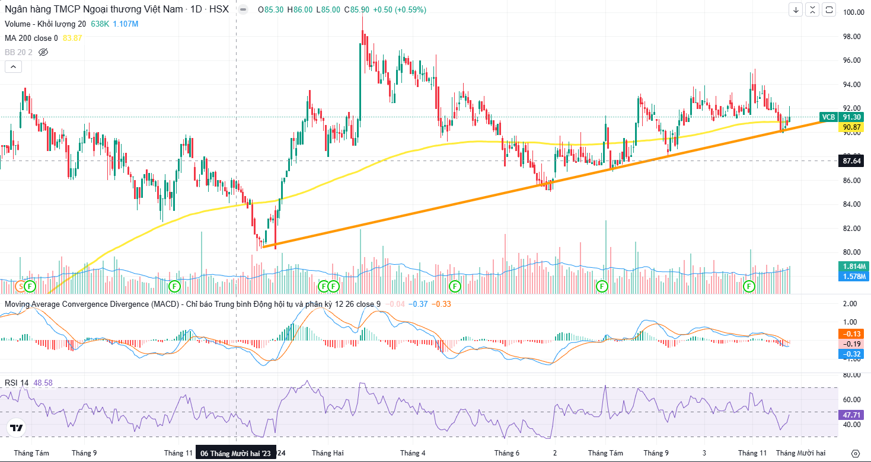Image resolution: width=871 pixels, height=462 pixels.
Task: Click the 48.58 RSI legend value
Action: pyautogui.click(x=43, y=383)
